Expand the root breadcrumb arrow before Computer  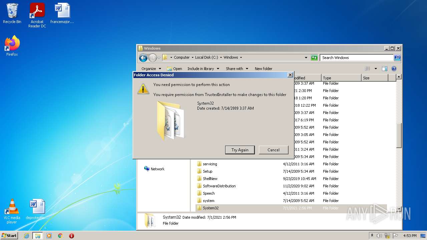[171, 57]
